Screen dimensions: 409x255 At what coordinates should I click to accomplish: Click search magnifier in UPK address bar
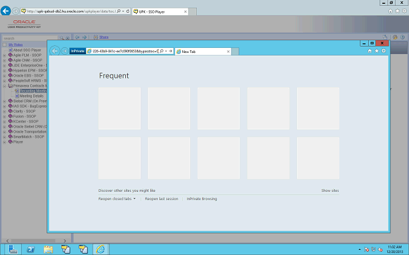[x=119, y=11]
